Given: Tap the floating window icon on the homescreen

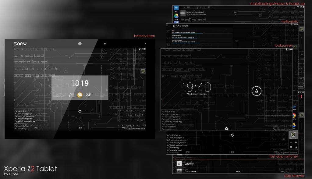Looking at the screenshot, I should coord(143,72).
